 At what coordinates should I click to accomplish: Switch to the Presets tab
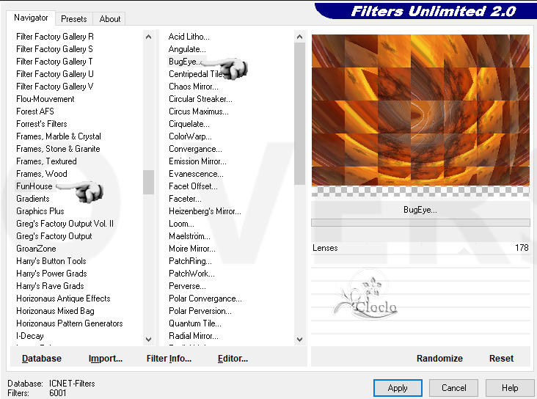(x=73, y=19)
